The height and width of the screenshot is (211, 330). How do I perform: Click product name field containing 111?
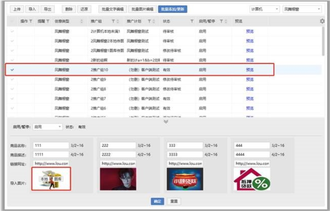pos(51,145)
